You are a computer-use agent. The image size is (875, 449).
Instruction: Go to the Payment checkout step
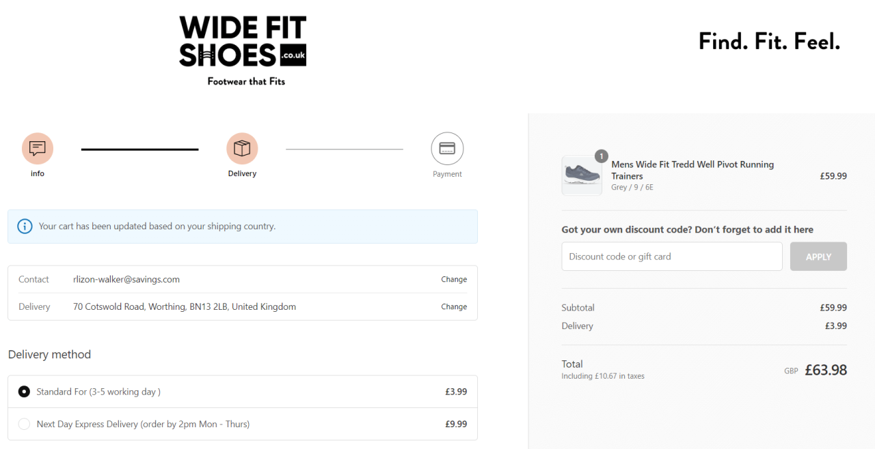pyautogui.click(x=447, y=157)
